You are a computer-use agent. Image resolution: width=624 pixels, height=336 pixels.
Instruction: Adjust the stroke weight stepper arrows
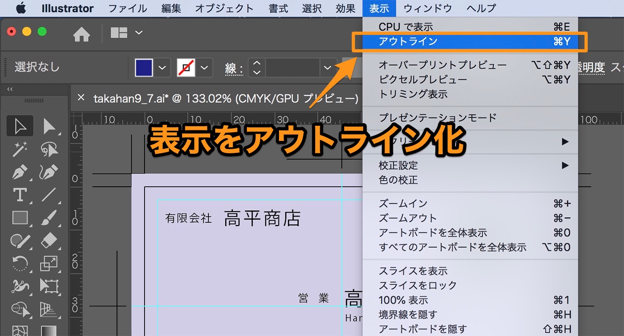pyautogui.click(x=257, y=68)
